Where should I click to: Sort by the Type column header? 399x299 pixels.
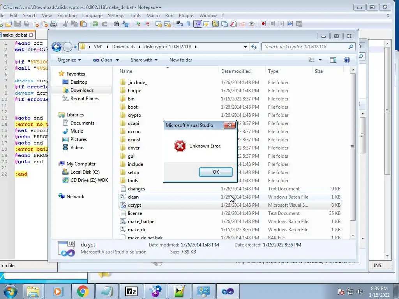click(x=273, y=71)
